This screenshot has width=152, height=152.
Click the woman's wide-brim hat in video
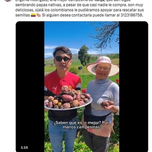click(x=103, y=66)
